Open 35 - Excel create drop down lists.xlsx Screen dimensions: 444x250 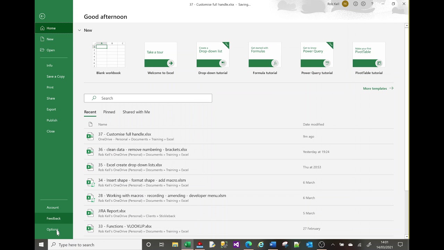tap(239, 167)
